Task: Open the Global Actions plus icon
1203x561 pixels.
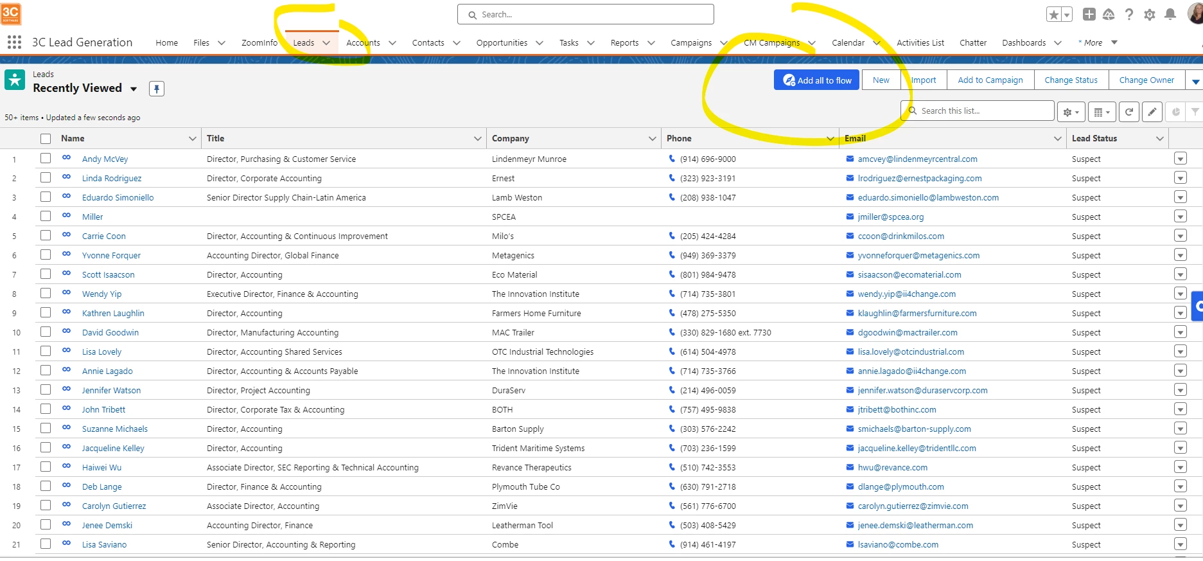Action: click(1089, 14)
